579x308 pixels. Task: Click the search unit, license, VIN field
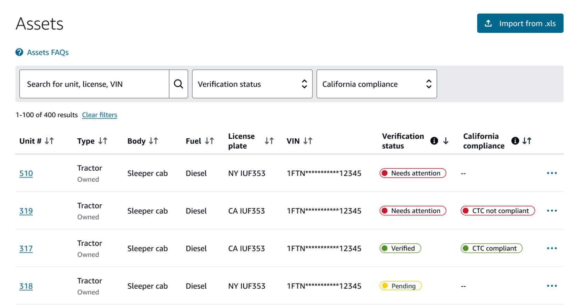click(94, 84)
